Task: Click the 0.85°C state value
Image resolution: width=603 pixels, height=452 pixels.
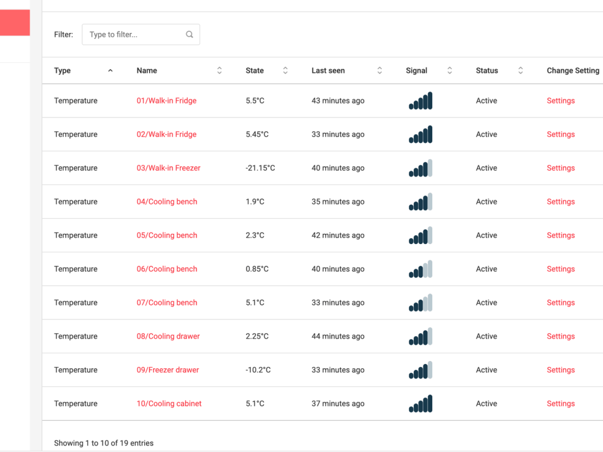Action: [257, 269]
